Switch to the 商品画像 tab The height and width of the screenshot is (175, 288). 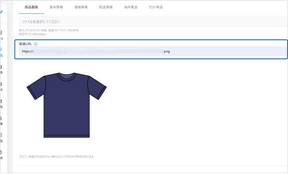pos(31,7)
